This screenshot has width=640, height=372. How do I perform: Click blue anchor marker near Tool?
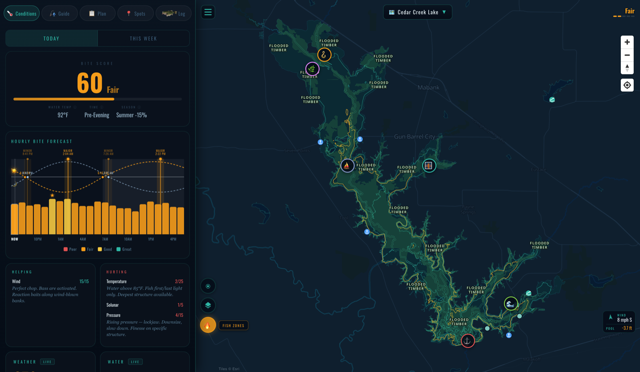pos(367,232)
